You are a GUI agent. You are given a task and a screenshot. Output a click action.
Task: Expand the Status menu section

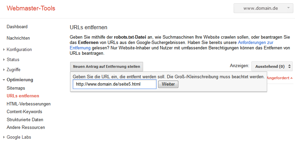coord(13,60)
